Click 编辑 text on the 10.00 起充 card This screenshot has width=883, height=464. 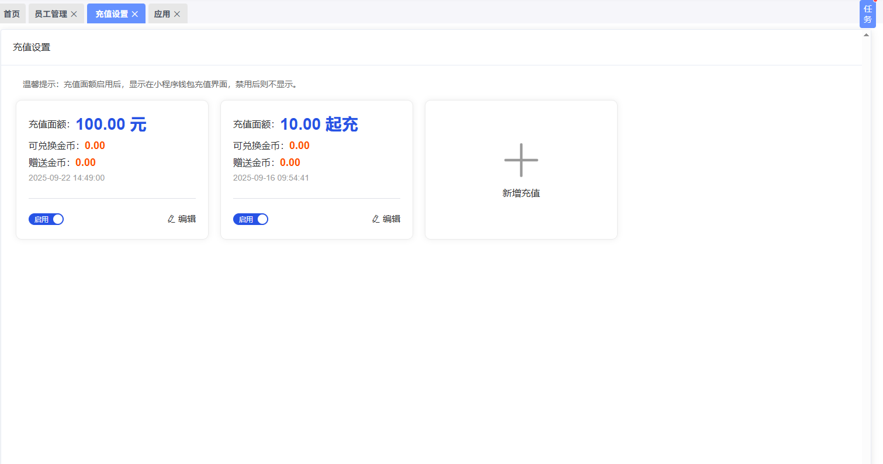[x=392, y=219]
